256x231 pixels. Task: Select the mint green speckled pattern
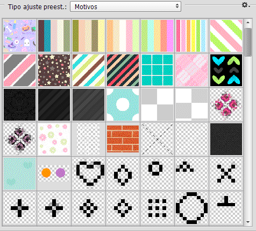point(19,173)
